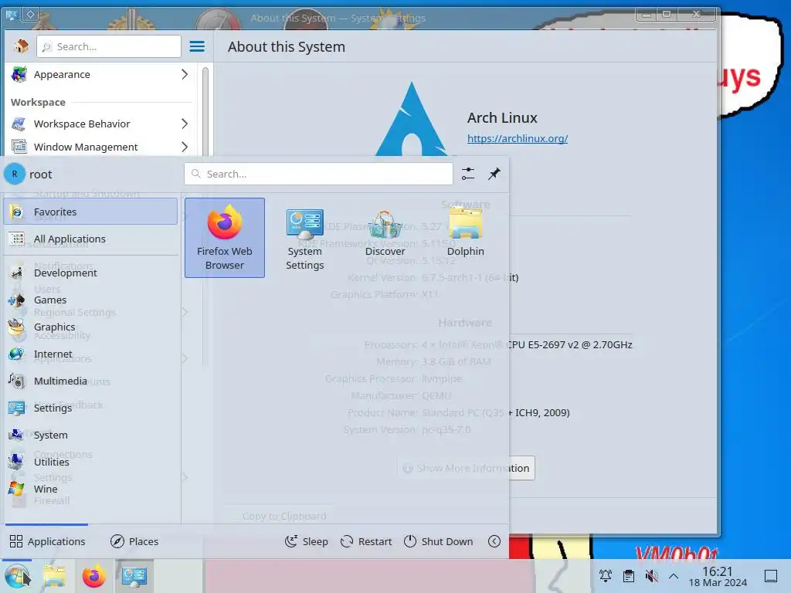Open Window Management settings
The height and width of the screenshot is (593, 791).
coord(101,147)
